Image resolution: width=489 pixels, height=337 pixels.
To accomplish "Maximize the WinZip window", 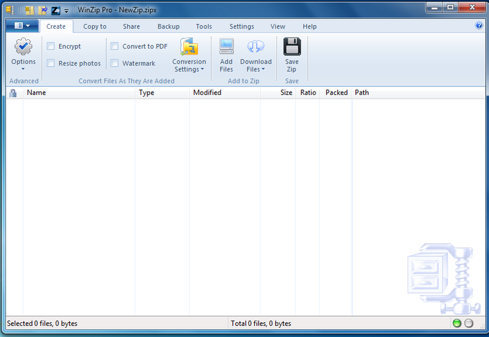I will coord(450,7).
